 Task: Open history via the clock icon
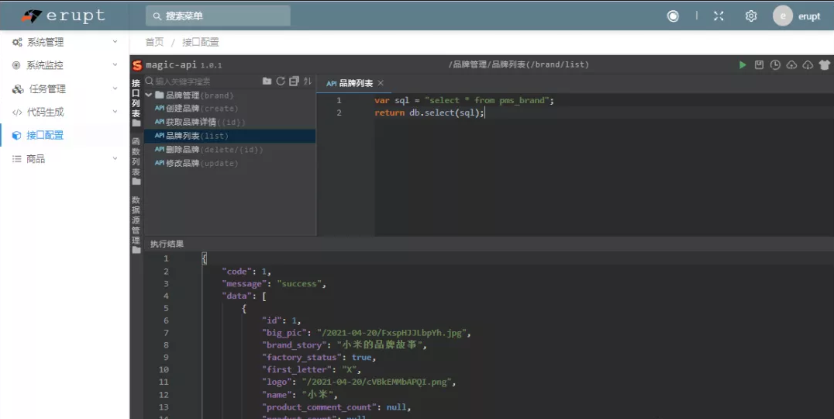pos(775,65)
